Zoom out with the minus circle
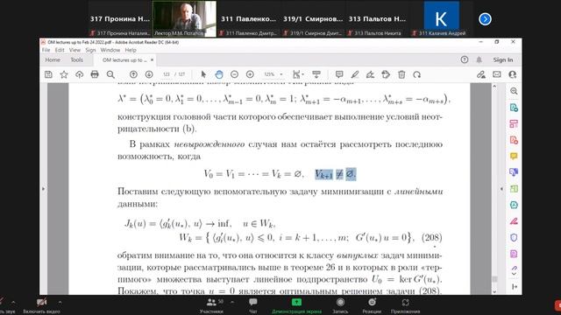This screenshot has height=315, width=561. coord(234,74)
